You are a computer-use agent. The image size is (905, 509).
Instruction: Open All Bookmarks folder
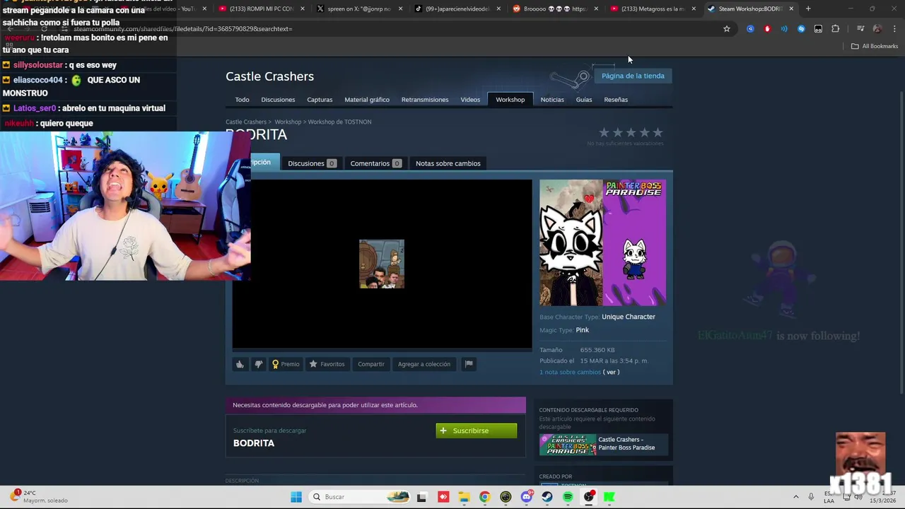coord(875,46)
